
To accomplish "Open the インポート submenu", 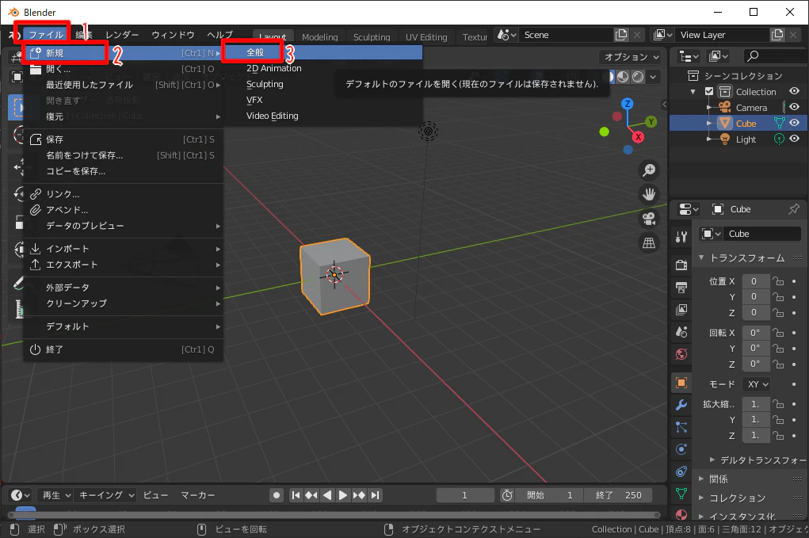I will [124, 249].
